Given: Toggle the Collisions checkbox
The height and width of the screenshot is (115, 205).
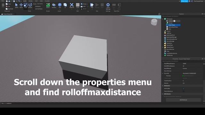Looking at the screenshot, I should [34, 6].
